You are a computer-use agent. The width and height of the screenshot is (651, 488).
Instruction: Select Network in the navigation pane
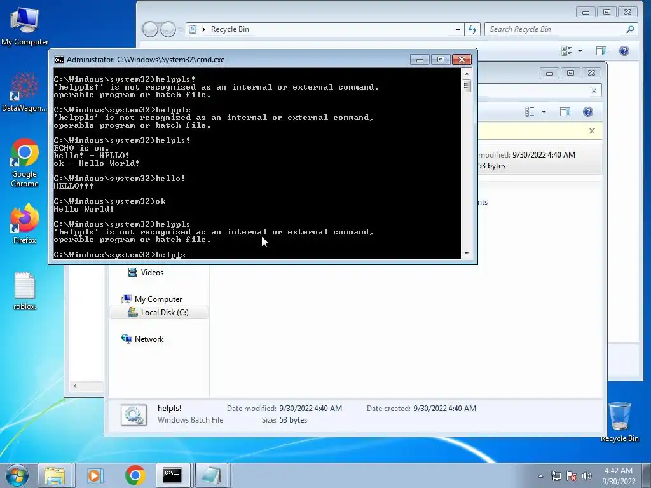point(142,339)
